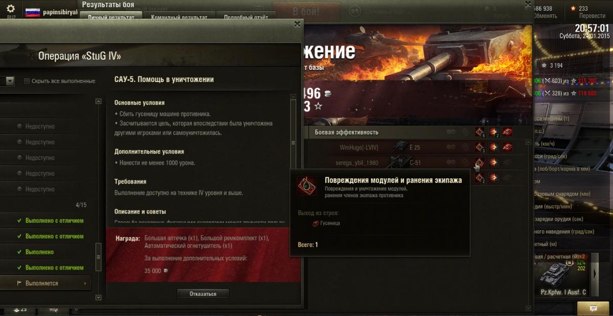Image resolution: width=613 pixels, height=316 pixels.
Task: Open the filter dropdown beside the checkbox
Action: [10, 81]
